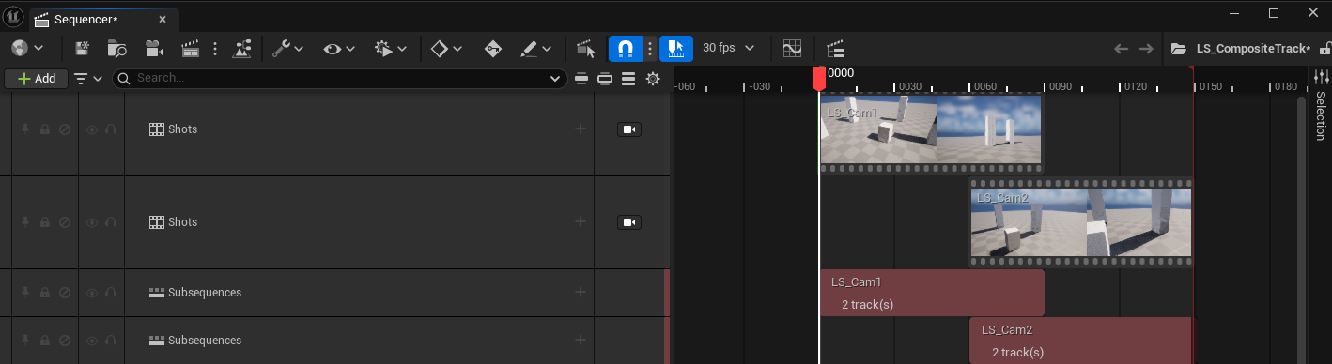Select the LS_Cam2 subsequence section
1332x364 pixels.
pos(1080,341)
